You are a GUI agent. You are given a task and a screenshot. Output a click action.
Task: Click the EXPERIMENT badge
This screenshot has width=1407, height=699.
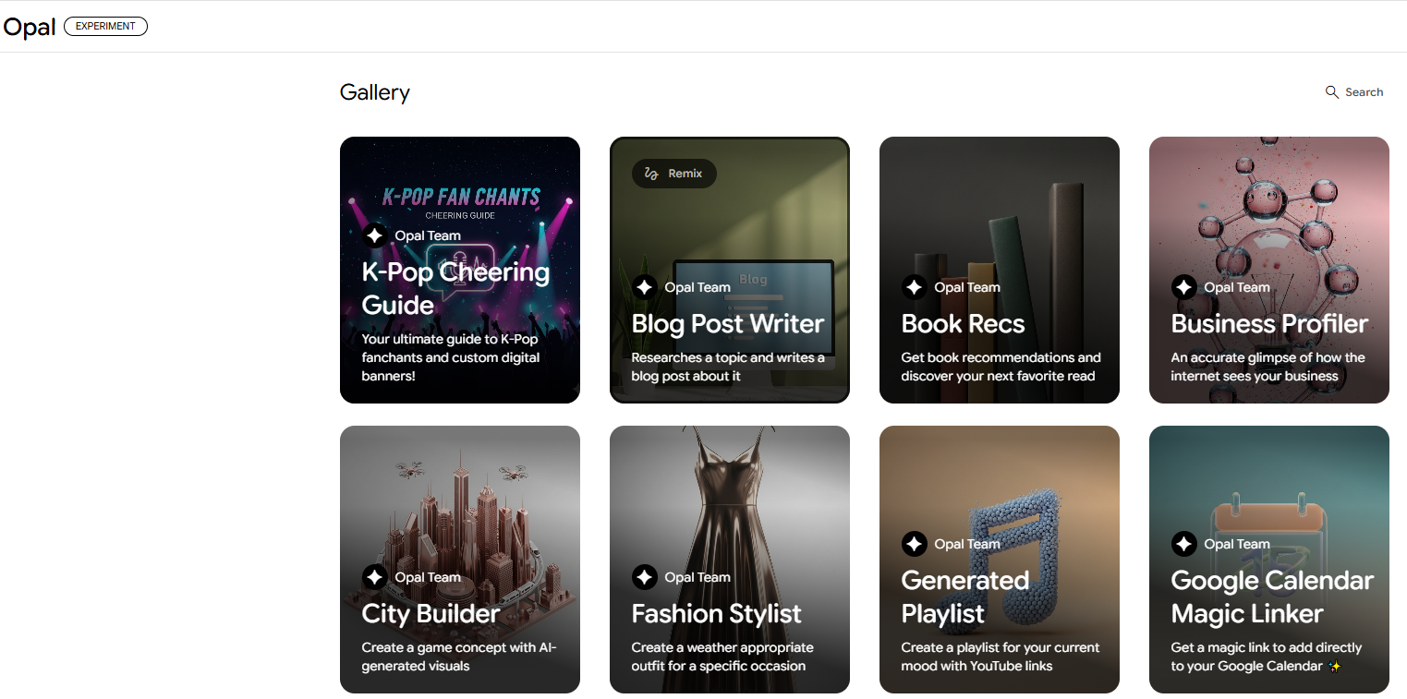pyautogui.click(x=105, y=27)
